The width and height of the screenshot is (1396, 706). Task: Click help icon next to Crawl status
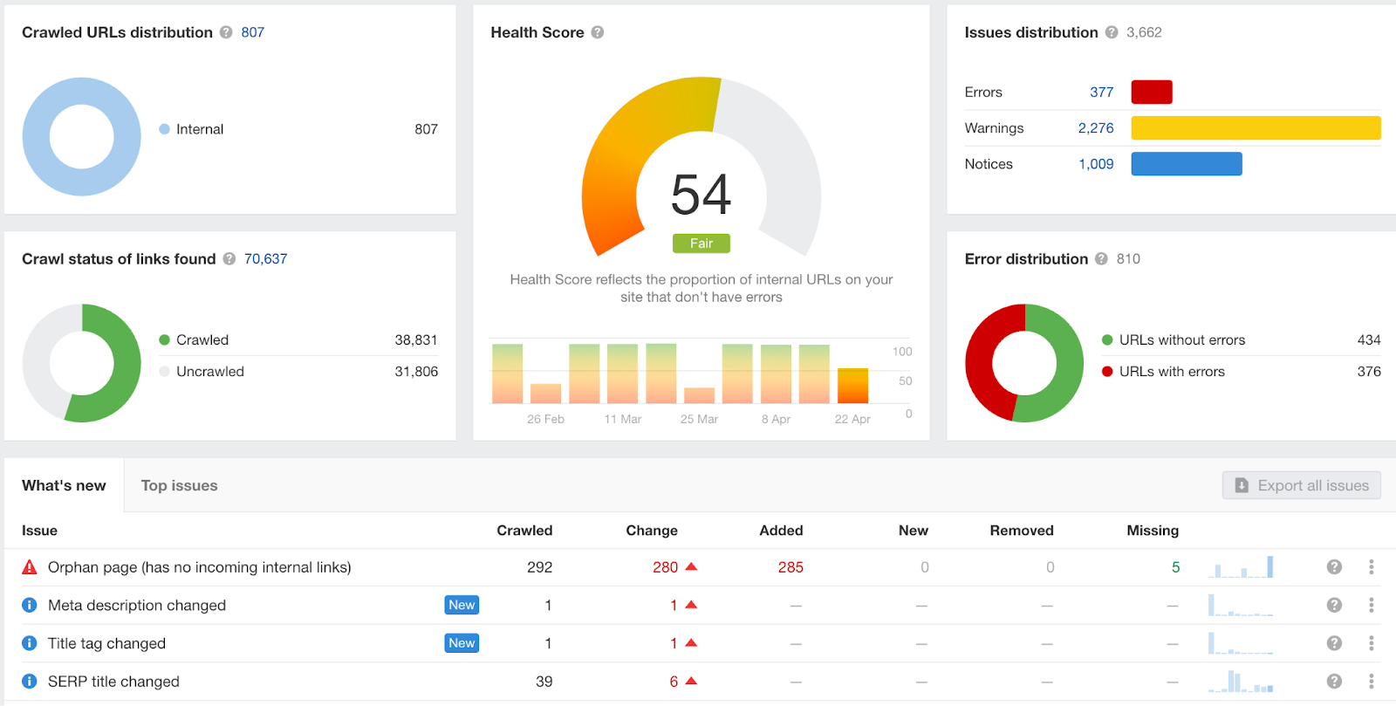tap(229, 259)
